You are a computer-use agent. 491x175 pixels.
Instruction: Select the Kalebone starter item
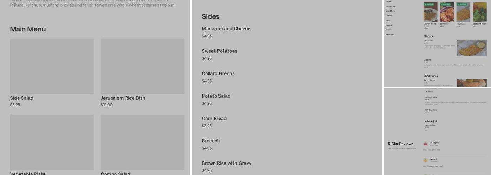click(427, 60)
